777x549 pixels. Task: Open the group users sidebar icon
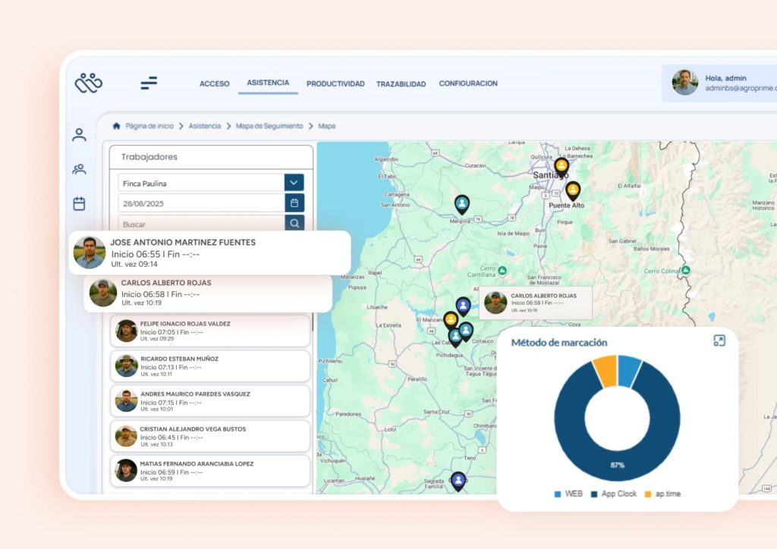point(79,169)
